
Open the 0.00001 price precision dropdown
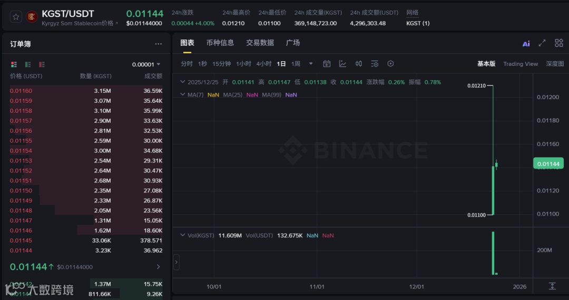pos(146,64)
